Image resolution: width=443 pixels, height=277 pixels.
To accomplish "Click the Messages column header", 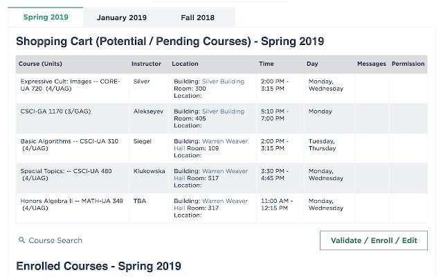I will 372,64.
